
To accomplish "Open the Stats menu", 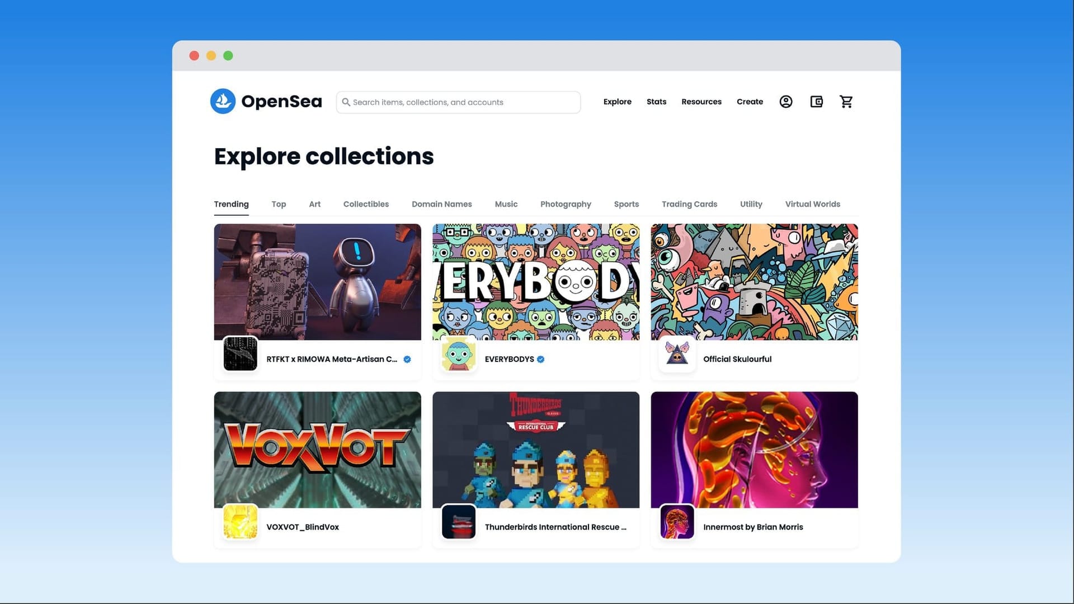I will pos(656,102).
